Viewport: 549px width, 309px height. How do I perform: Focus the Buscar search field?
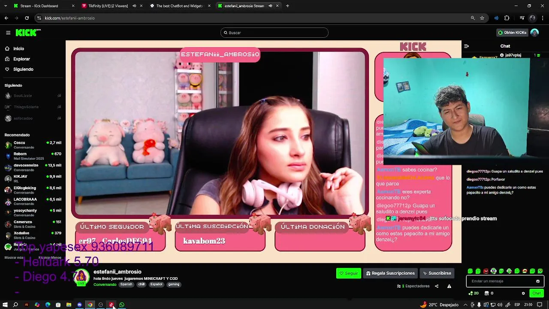(x=274, y=33)
